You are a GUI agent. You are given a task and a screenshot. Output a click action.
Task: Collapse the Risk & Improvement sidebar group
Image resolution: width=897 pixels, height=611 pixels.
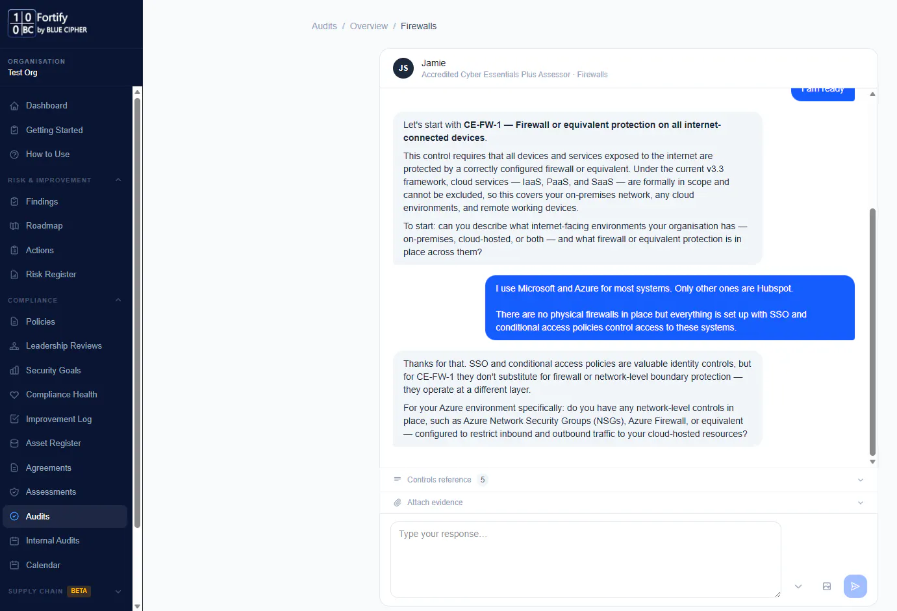coord(118,180)
